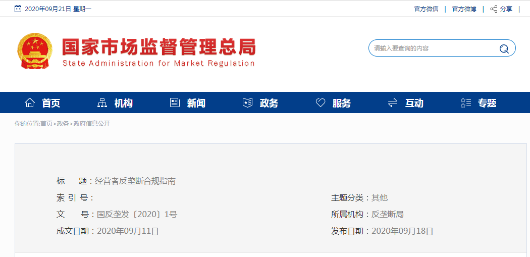Image resolution: width=530 pixels, height=257 pixels.
Task: Click the book-star icon beside 政务
Action: click(248, 103)
